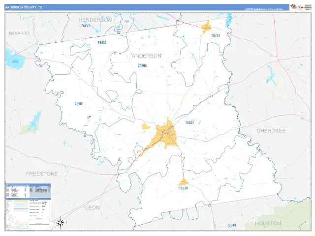Select the HENDERSON county label
315x236 pixels.
[95, 20]
